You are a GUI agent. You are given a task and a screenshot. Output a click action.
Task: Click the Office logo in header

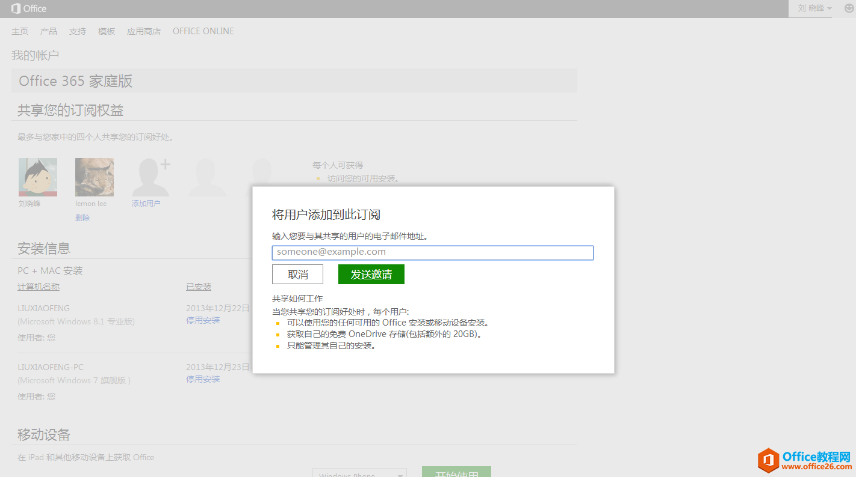pos(29,8)
